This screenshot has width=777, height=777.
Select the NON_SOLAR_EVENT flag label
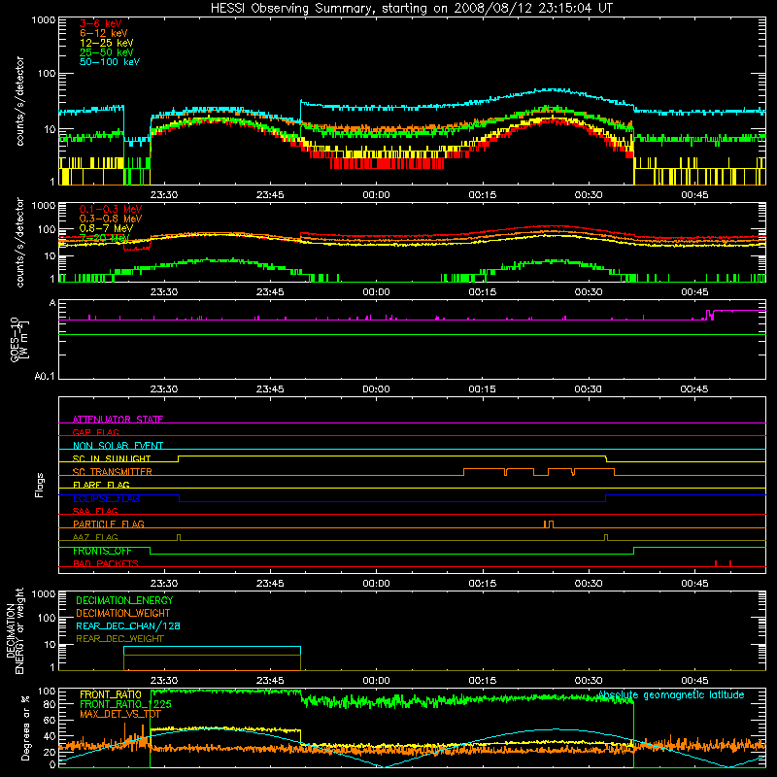(118, 446)
